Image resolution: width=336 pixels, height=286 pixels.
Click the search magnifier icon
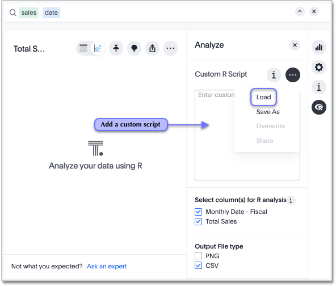[x=13, y=12]
